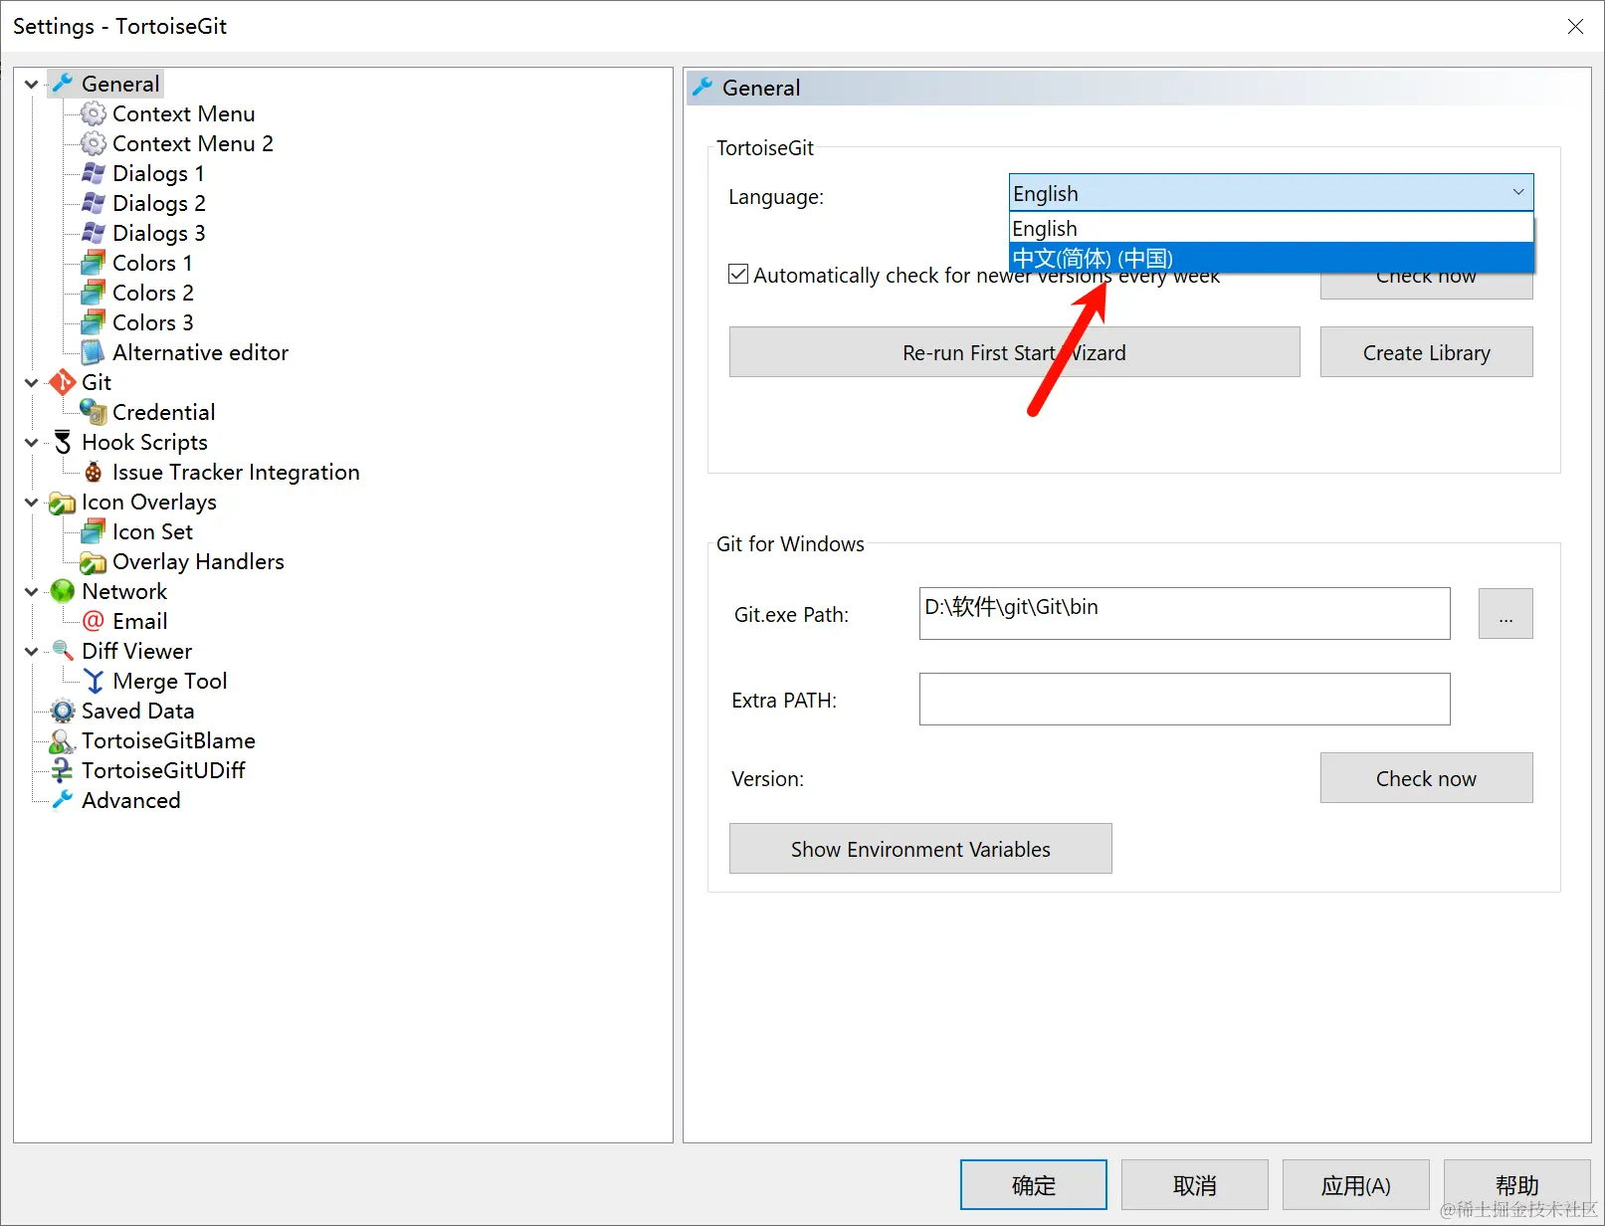Open the Advanced settings tree entry

pyautogui.click(x=130, y=800)
